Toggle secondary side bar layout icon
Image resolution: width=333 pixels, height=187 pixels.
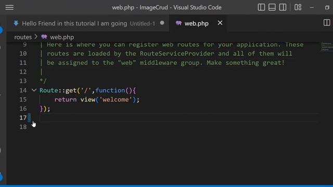pyautogui.click(x=283, y=7)
